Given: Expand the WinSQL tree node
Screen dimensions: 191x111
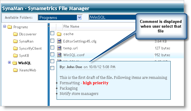Looking at the screenshot, I should click(9, 62).
